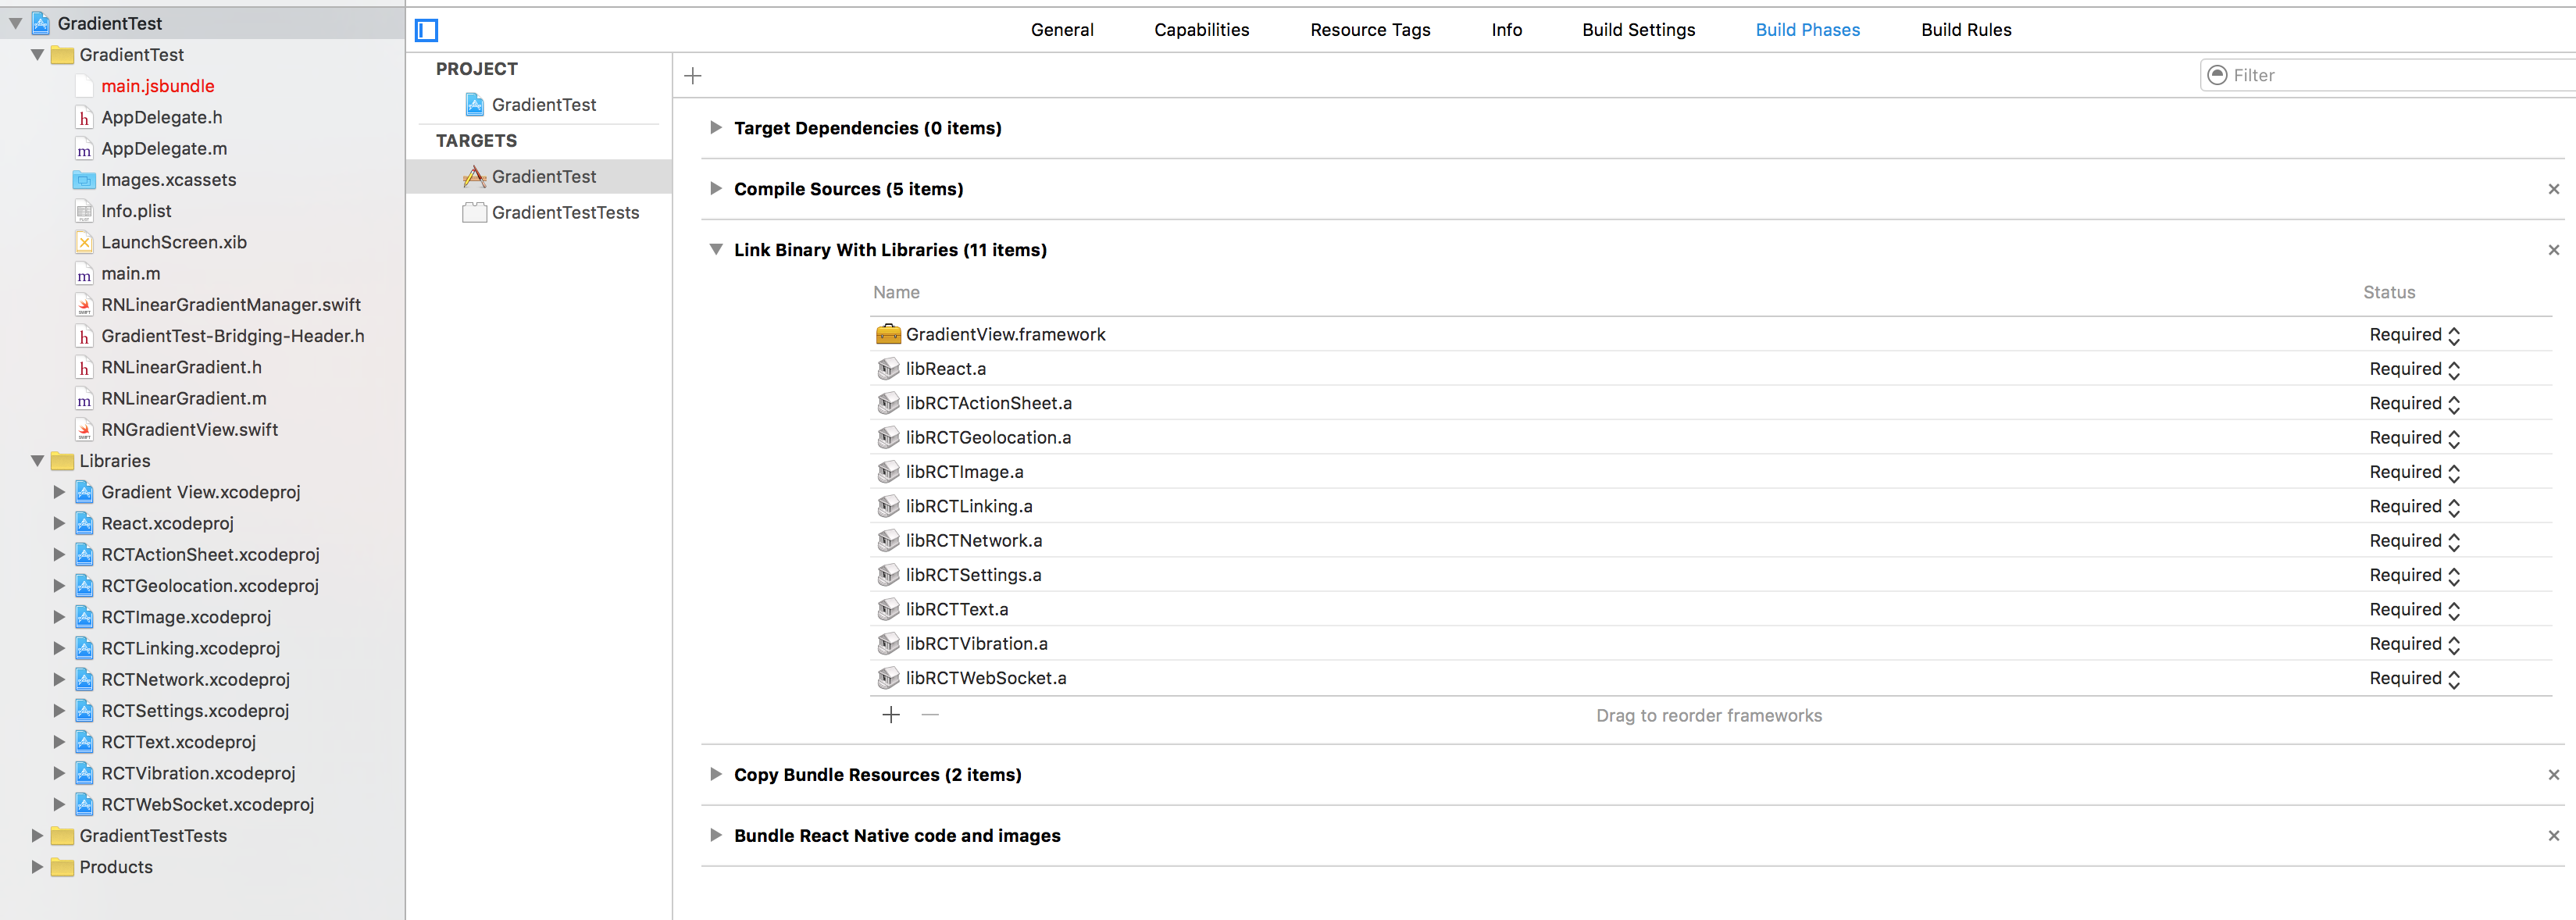This screenshot has height=920, width=2576.
Task: Click the minus button under linked libraries list
Action: (930, 715)
